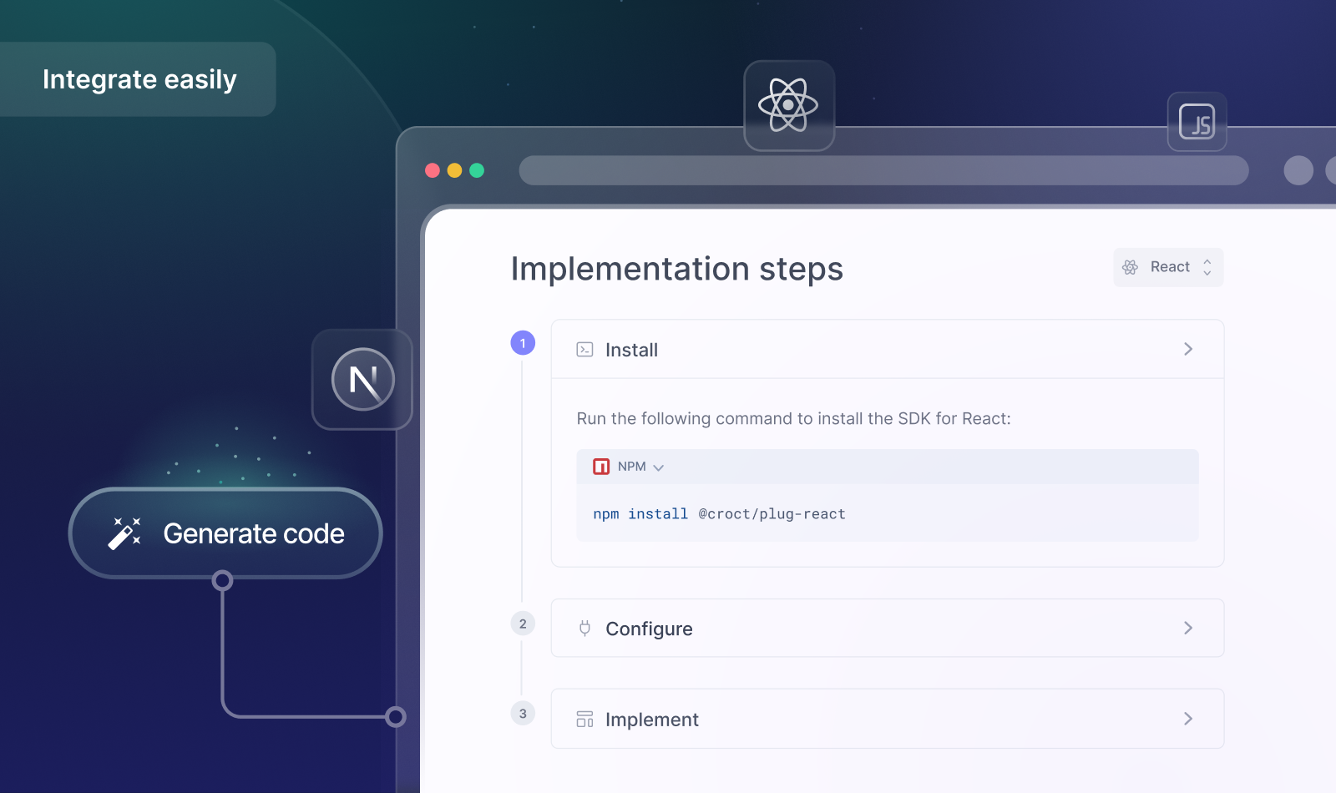1336x793 pixels.
Task: Click the green maximize window dot
Action: [477, 170]
